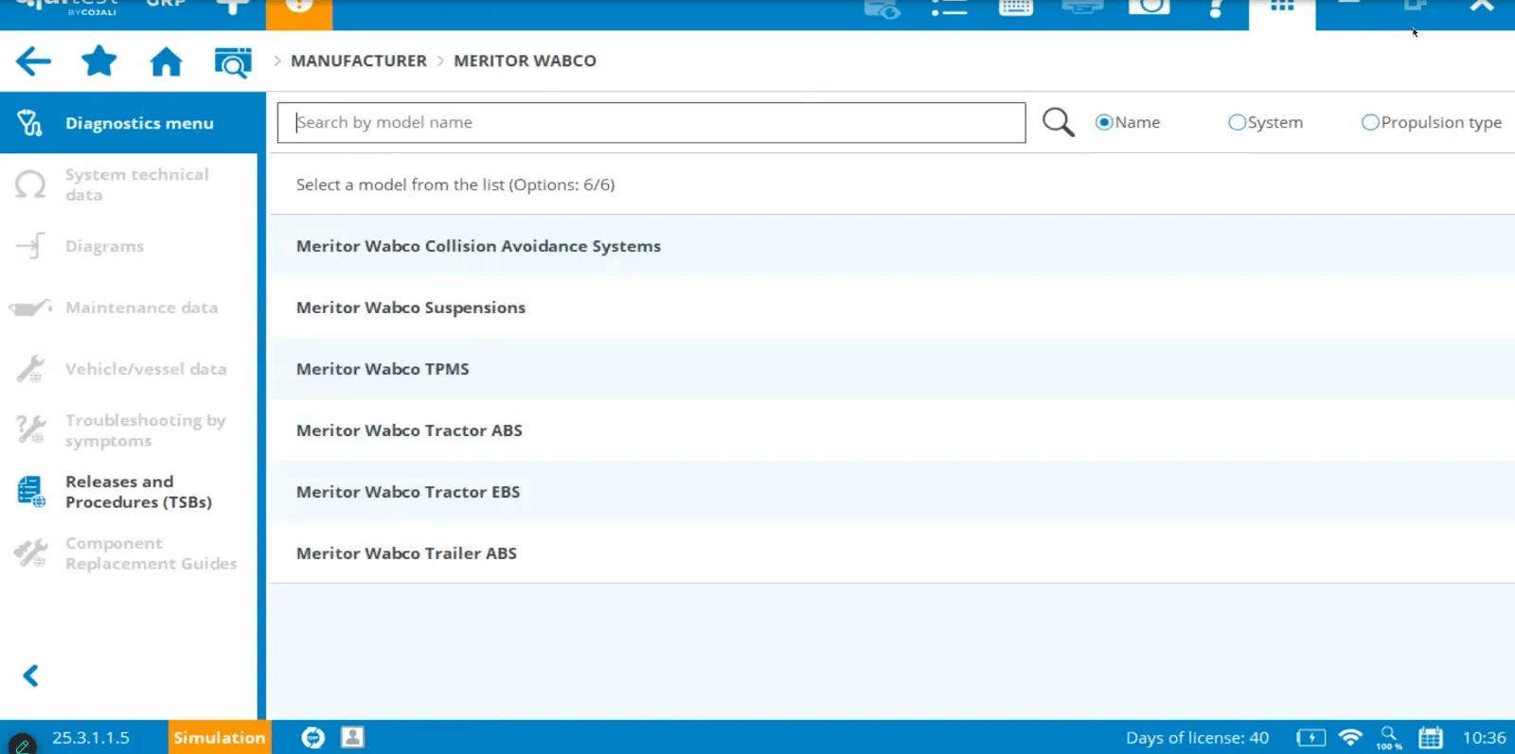Select the Name search radio button
Screen dimensions: 1515x754
pos(1104,122)
